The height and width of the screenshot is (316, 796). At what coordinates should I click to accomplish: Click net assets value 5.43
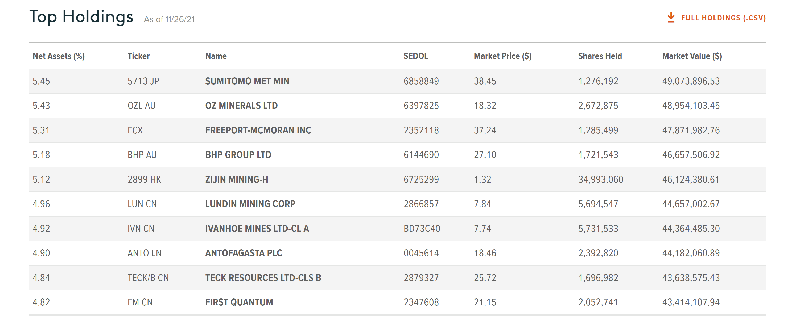point(41,106)
